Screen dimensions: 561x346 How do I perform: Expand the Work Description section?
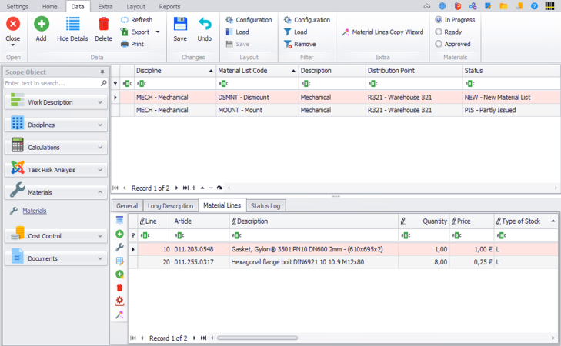click(100, 102)
